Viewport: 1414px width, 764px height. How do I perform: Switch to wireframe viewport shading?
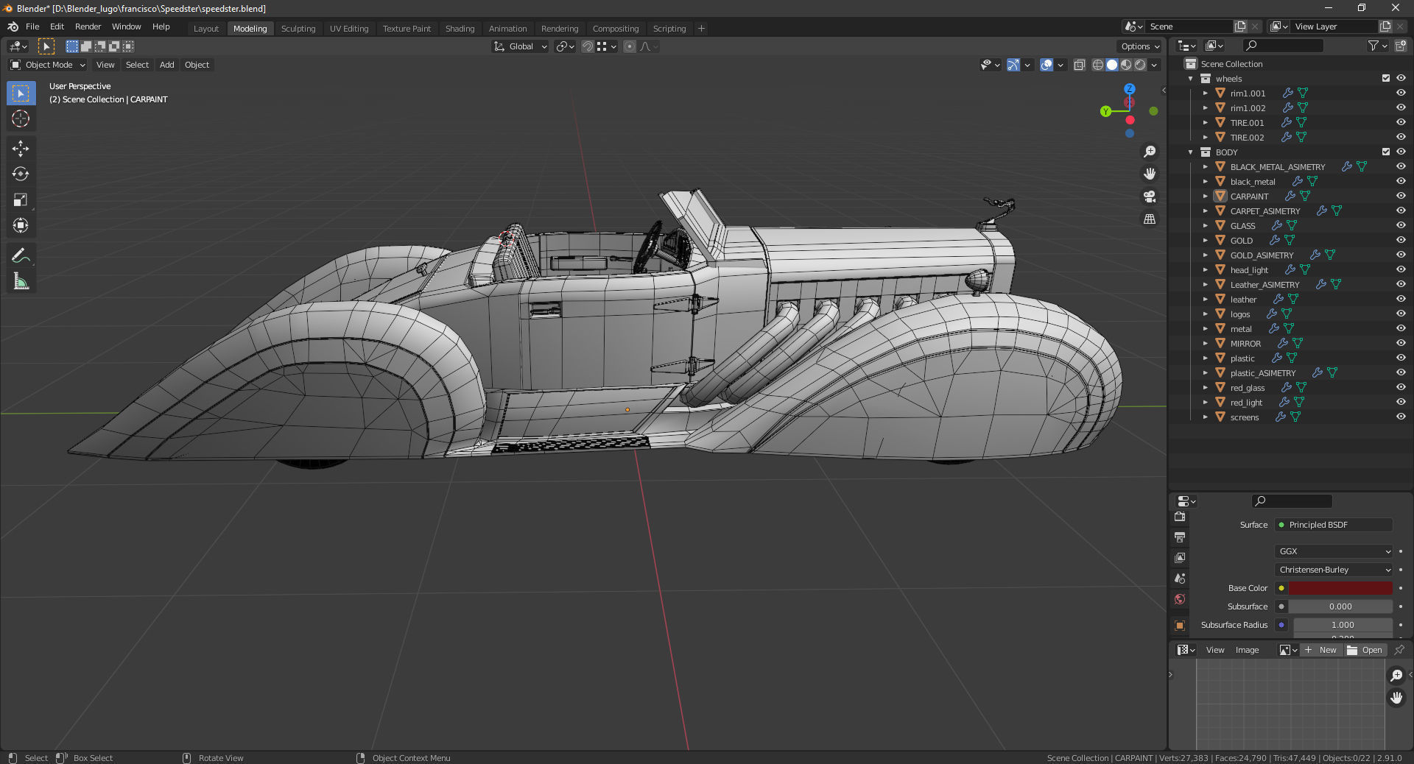[x=1097, y=65]
